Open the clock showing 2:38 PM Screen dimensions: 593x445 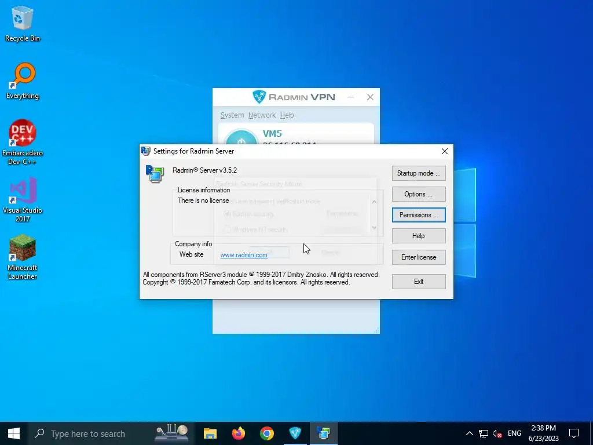click(543, 433)
